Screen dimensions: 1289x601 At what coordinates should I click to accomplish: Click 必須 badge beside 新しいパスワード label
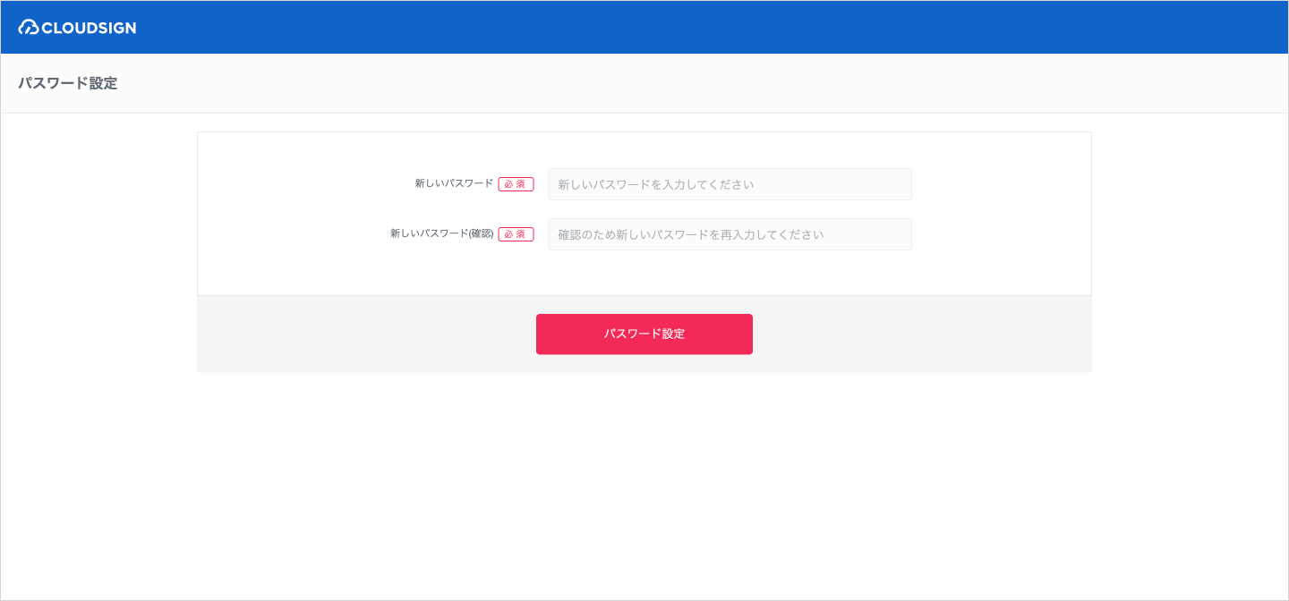pyautogui.click(x=516, y=184)
